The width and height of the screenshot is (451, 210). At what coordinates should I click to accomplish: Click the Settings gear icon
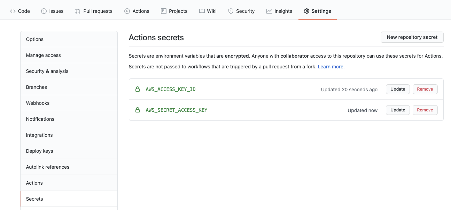(x=307, y=11)
